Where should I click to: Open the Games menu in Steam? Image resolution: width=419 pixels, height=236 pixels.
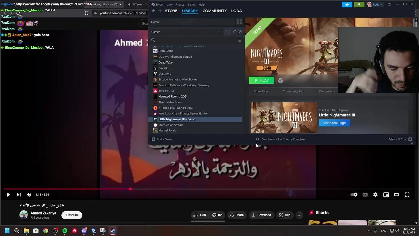(191, 5)
